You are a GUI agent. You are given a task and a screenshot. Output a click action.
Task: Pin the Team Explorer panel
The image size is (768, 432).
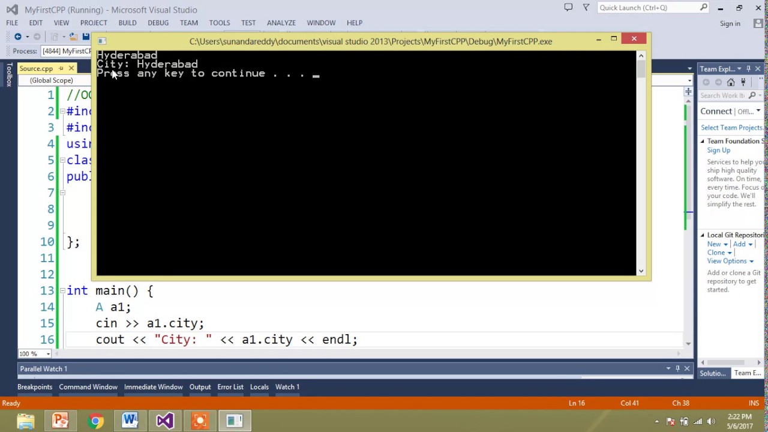[x=748, y=69]
